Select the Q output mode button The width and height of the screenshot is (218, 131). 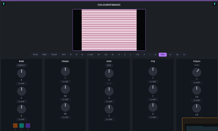(x=155, y=55)
